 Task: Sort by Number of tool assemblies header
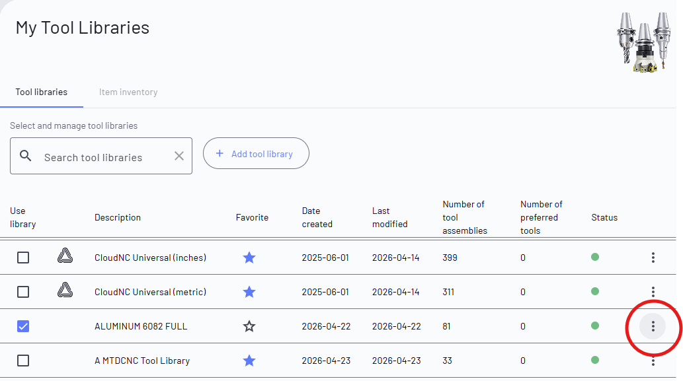465,217
